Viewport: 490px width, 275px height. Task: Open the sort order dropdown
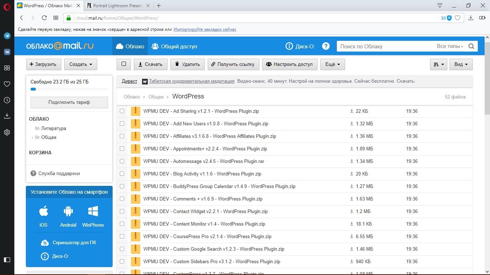pyautogui.click(x=438, y=64)
